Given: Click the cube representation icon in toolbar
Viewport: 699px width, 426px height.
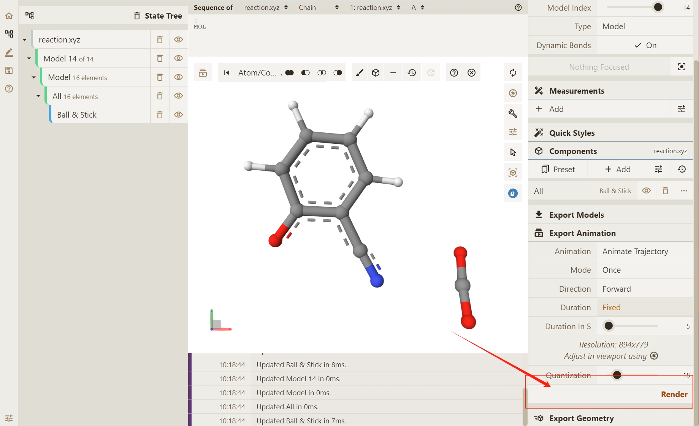Looking at the screenshot, I should [x=376, y=72].
